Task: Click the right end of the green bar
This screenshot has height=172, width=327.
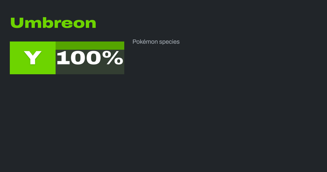Action: [122, 45]
